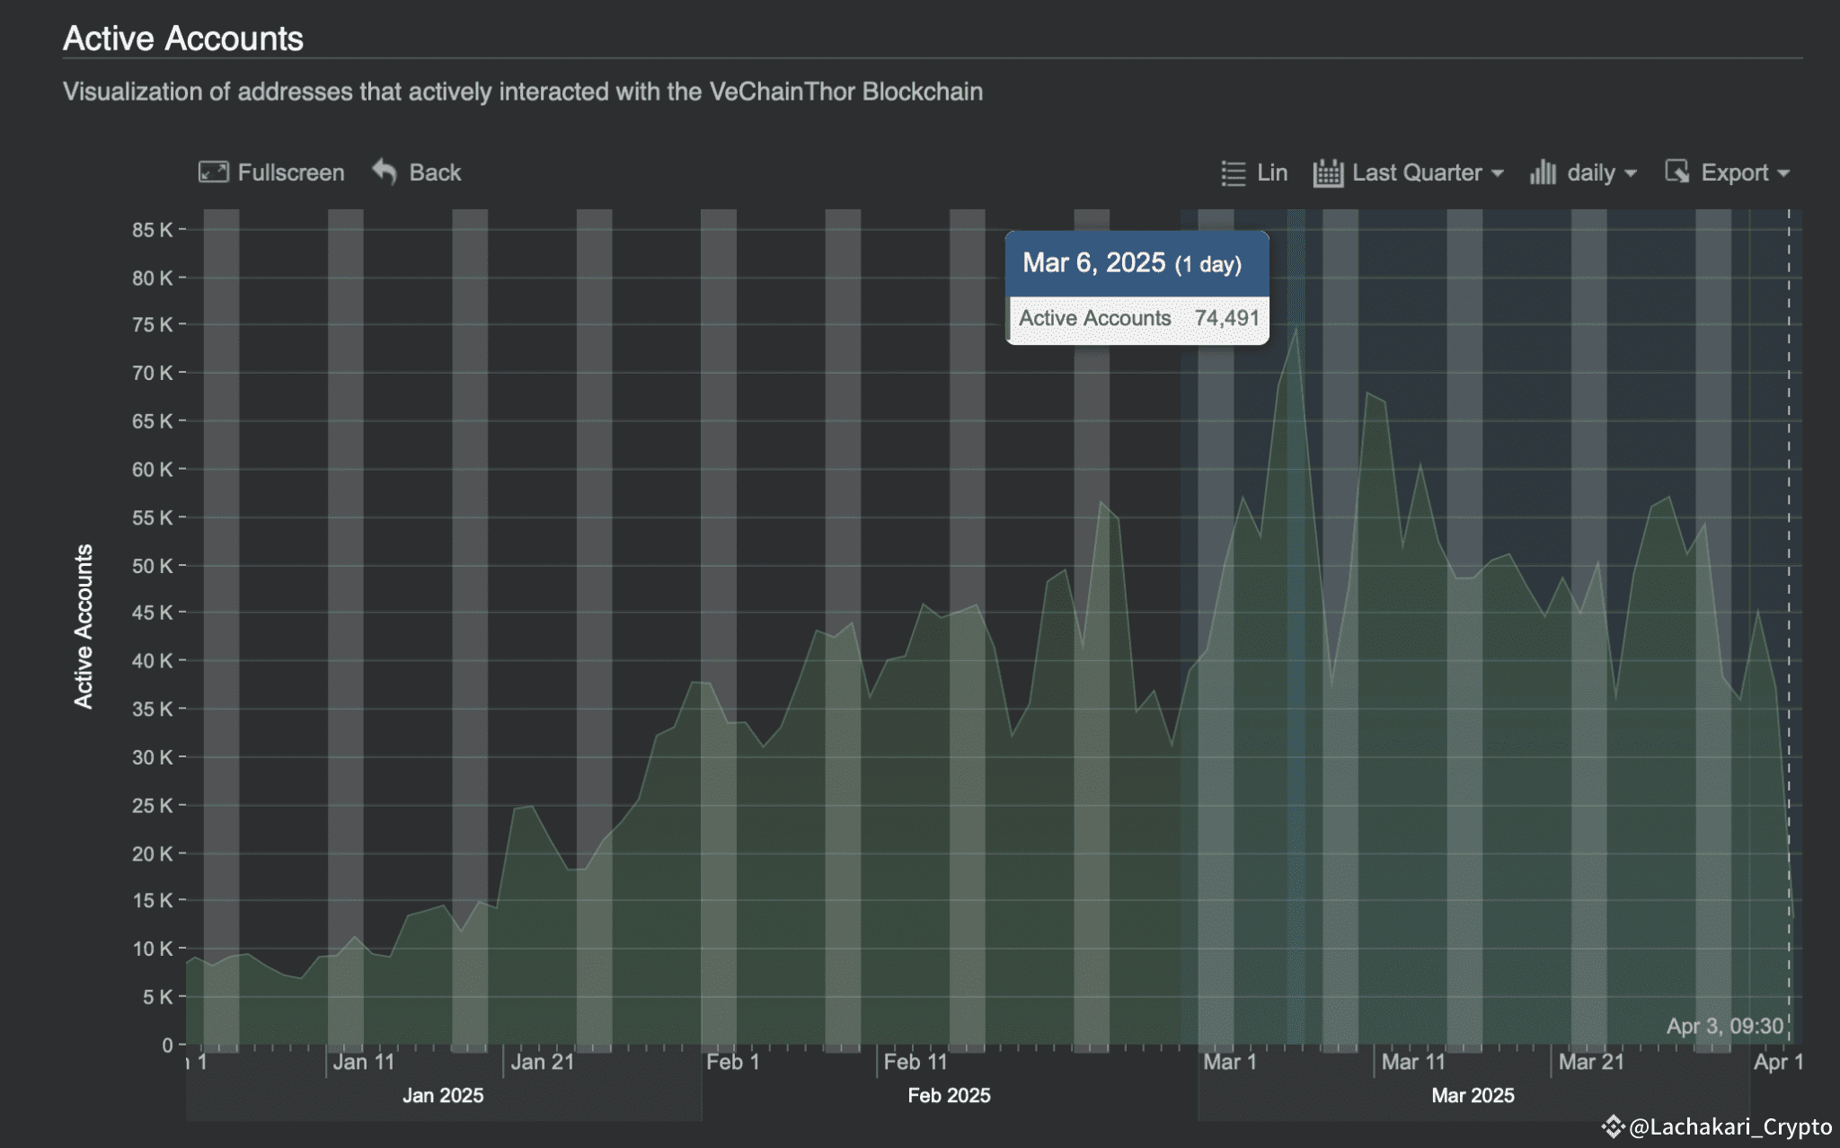Viewport: 1840px width, 1148px height.
Task: Click the Export icon
Action: [x=1676, y=172]
